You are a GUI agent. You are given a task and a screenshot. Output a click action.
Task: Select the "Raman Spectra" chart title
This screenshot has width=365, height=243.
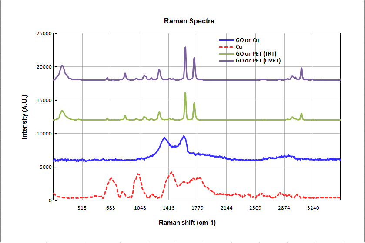(189, 21)
